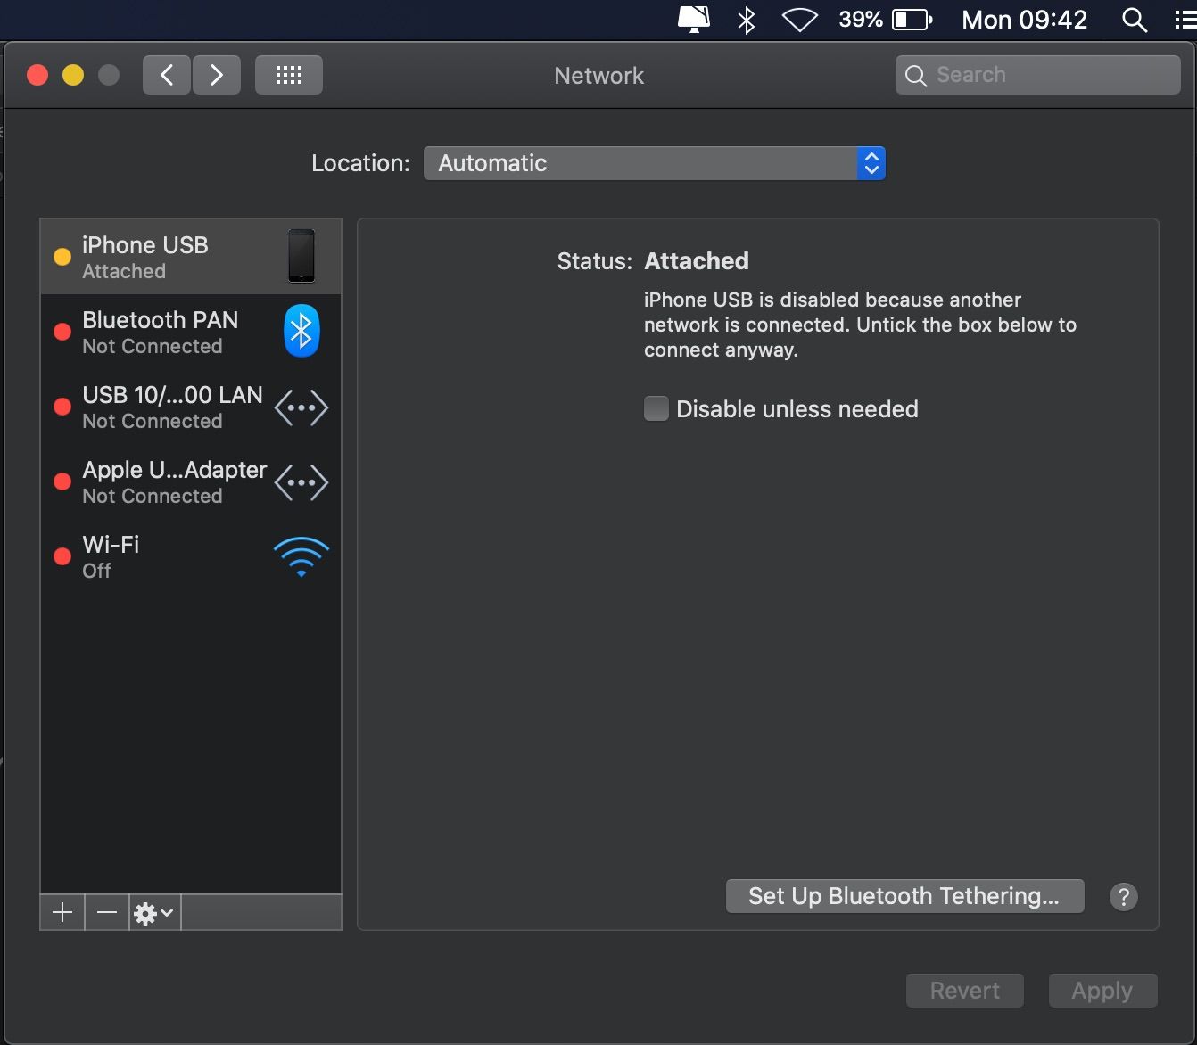Click the battery icon in menu bar
The width and height of the screenshot is (1197, 1045).
tap(912, 20)
